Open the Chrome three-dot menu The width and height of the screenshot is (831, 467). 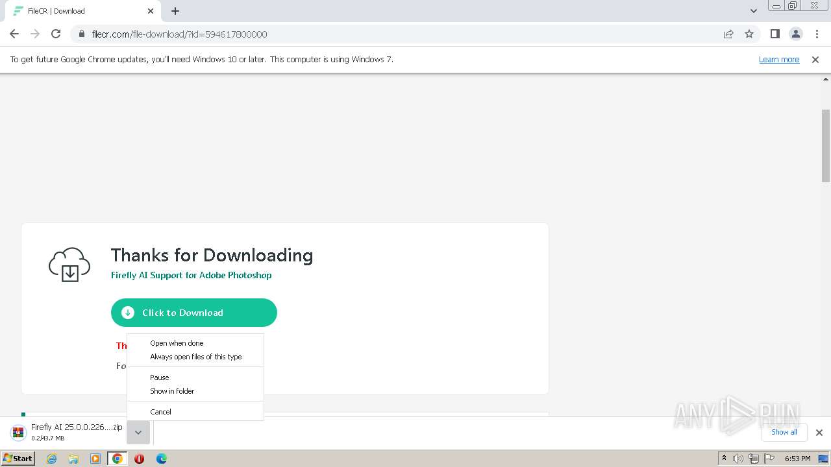pyautogui.click(x=816, y=34)
